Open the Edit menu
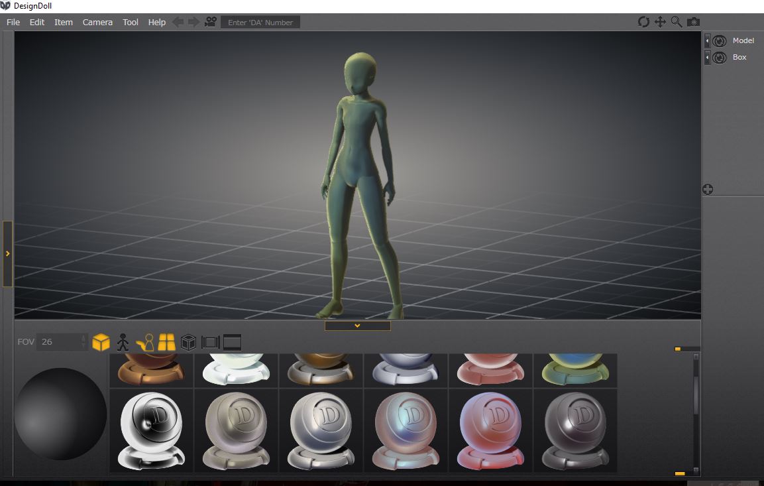 click(x=36, y=22)
